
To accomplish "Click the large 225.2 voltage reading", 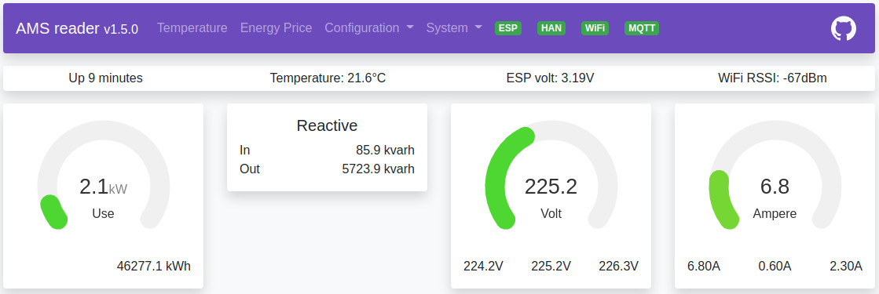I will coord(551,187).
